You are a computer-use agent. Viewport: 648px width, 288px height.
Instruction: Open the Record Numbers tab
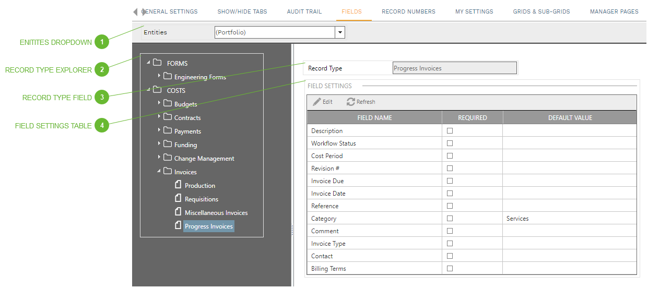(x=408, y=11)
